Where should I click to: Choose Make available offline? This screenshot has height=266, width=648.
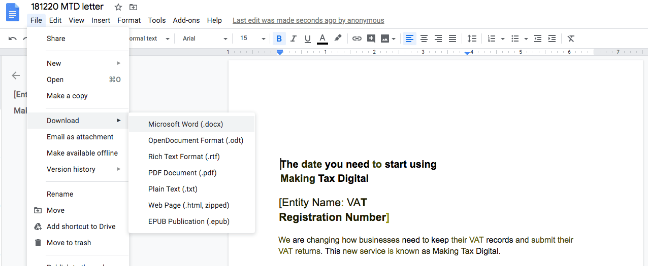click(78, 153)
